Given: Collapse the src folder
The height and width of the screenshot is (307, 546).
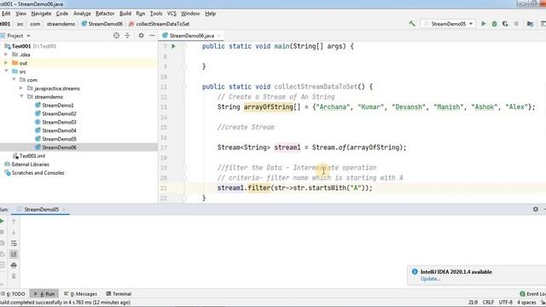Looking at the screenshot, I should (6, 72).
